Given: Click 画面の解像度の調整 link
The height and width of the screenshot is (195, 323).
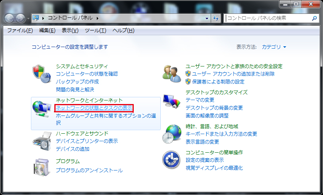Looking at the screenshot, I should [207, 115].
